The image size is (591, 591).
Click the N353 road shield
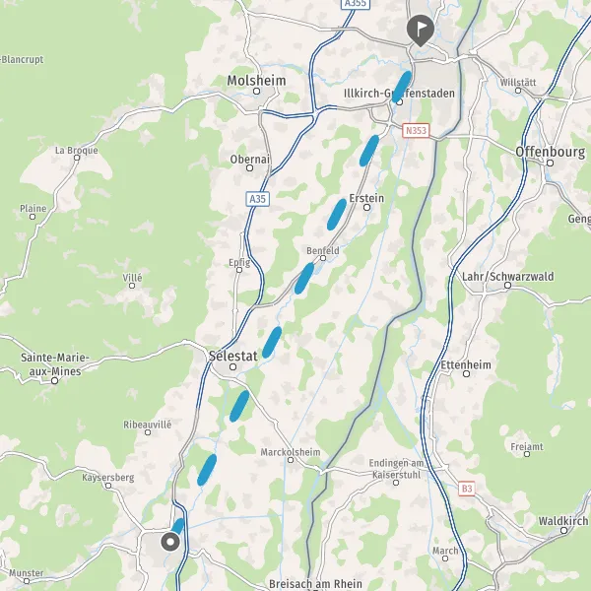(x=416, y=130)
